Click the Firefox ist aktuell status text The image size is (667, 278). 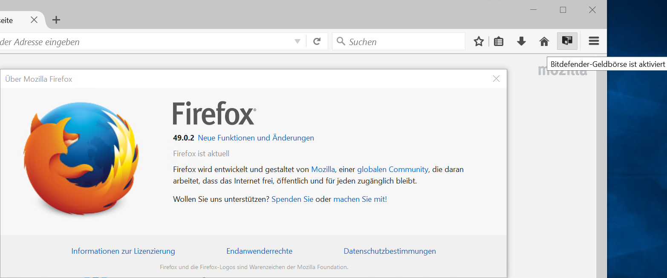(x=201, y=154)
